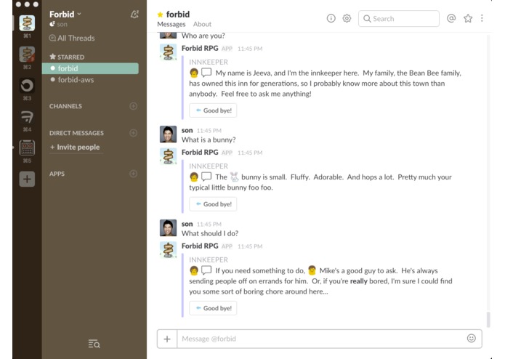Screen dimensions: 505x359
Task: Browse apps with the plus icon
Action: (134, 174)
